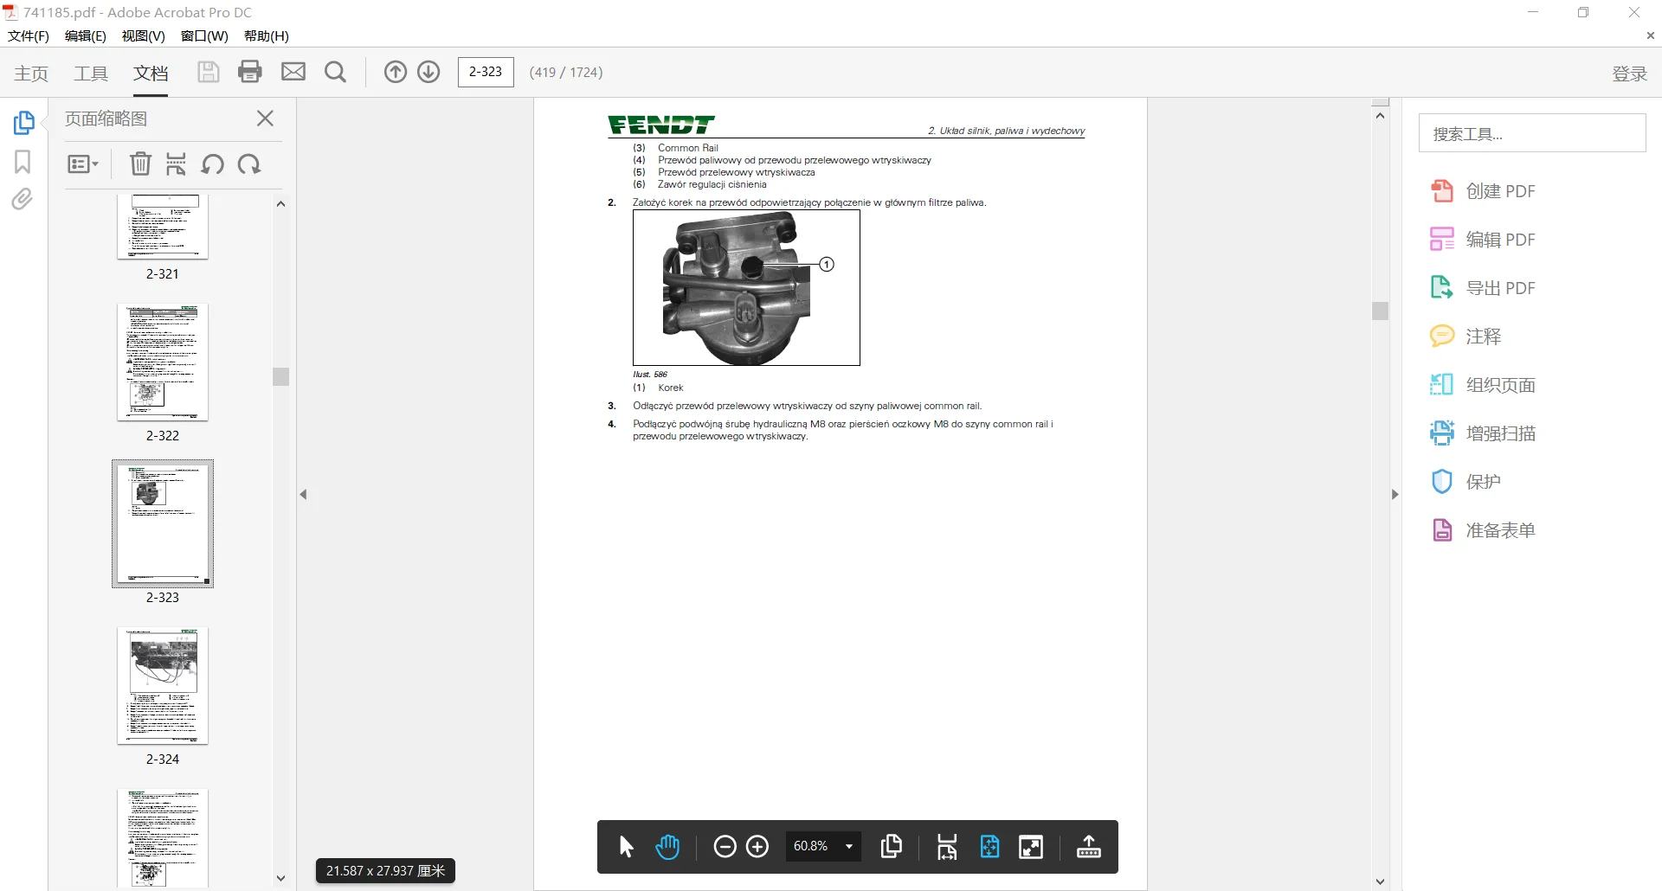Open 编辑 PDF tool

tap(1483, 240)
